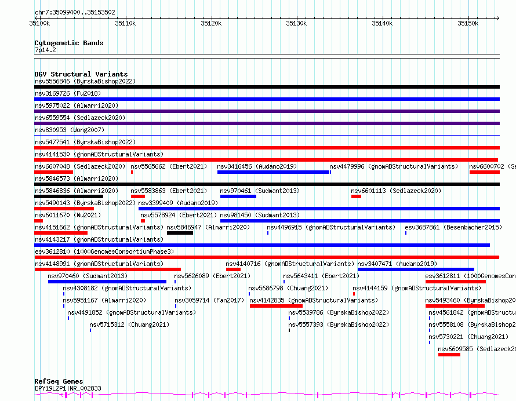516x401 pixels.
Task: Click nsv5846836 (Almarri2020) black bar
Action: [x=69, y=196]
